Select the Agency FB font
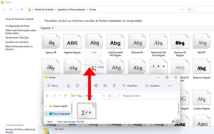This screenshot has width=214, height=134. coord(51,44)
